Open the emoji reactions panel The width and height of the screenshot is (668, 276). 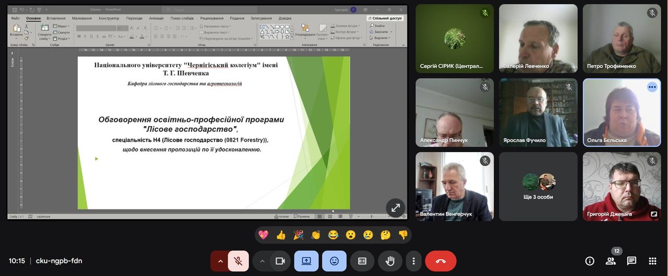coord(334,261)
